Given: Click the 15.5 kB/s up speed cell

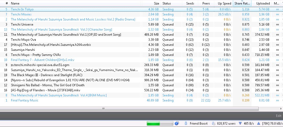Looking at the screenshot, I should pyautogui.click(x=224, y=60).
